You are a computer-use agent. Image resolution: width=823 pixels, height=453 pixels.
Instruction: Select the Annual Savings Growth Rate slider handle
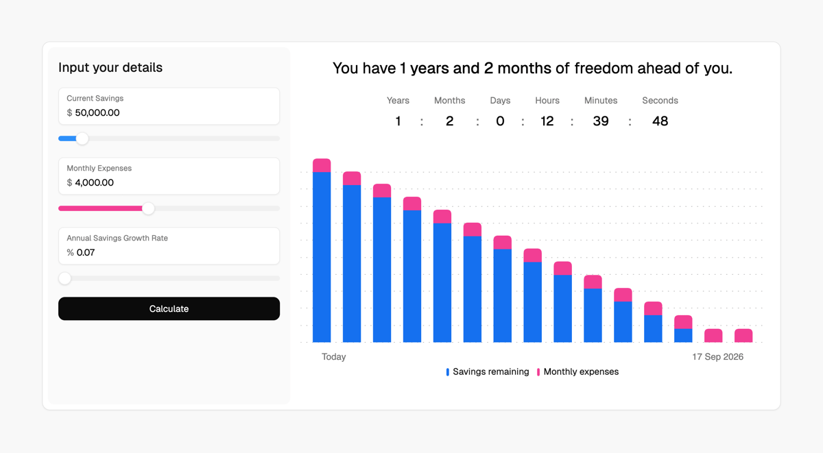pyautogui.click(x=65, y=278)
